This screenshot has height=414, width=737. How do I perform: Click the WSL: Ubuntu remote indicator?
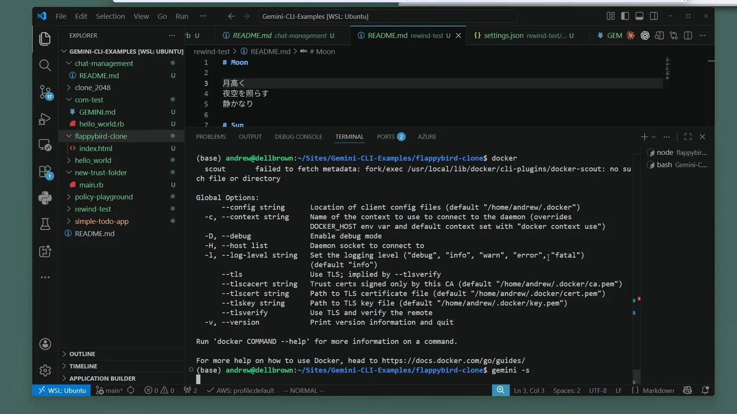click(x=62, y=391)
